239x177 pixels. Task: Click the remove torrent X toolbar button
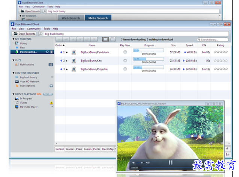pos(94,40)
